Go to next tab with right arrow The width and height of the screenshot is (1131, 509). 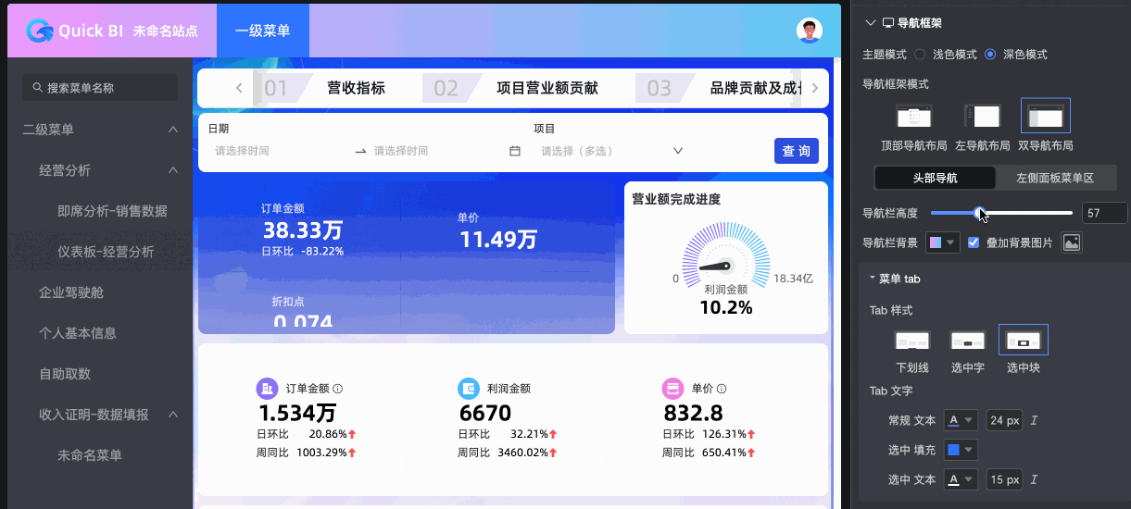[815, 89]
